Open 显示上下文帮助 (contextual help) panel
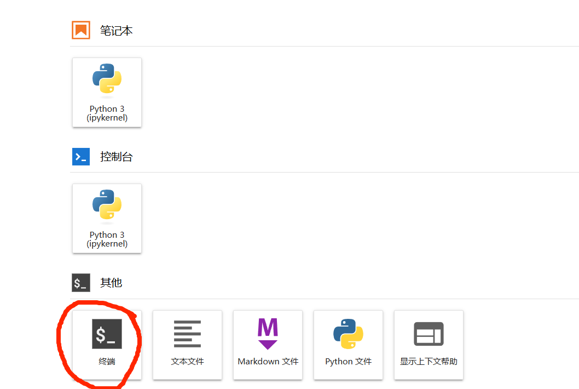This screenshot has height=389, width=579. [x=429, y=345]
